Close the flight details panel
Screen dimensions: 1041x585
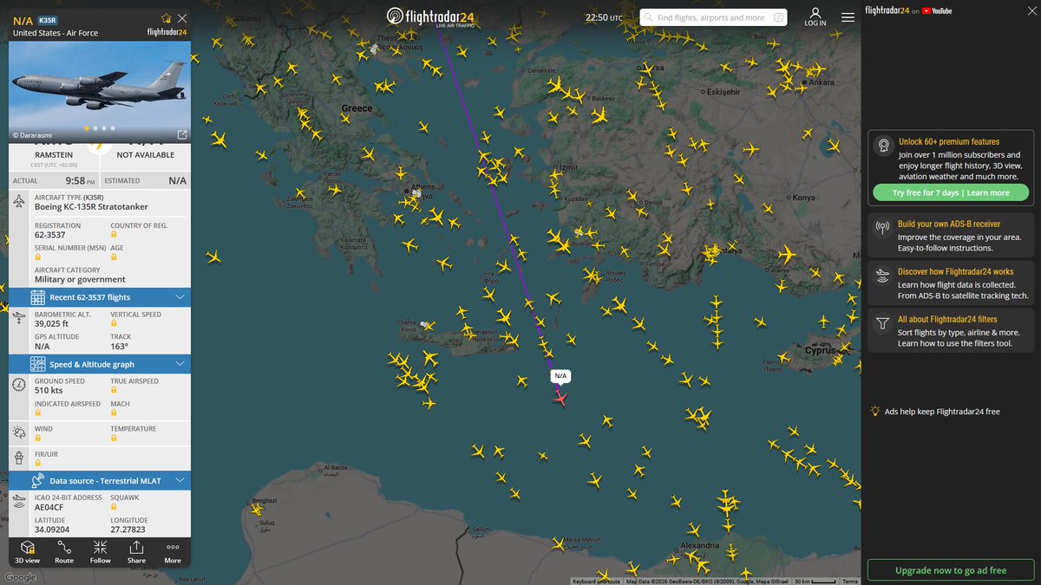pos(181,18)
